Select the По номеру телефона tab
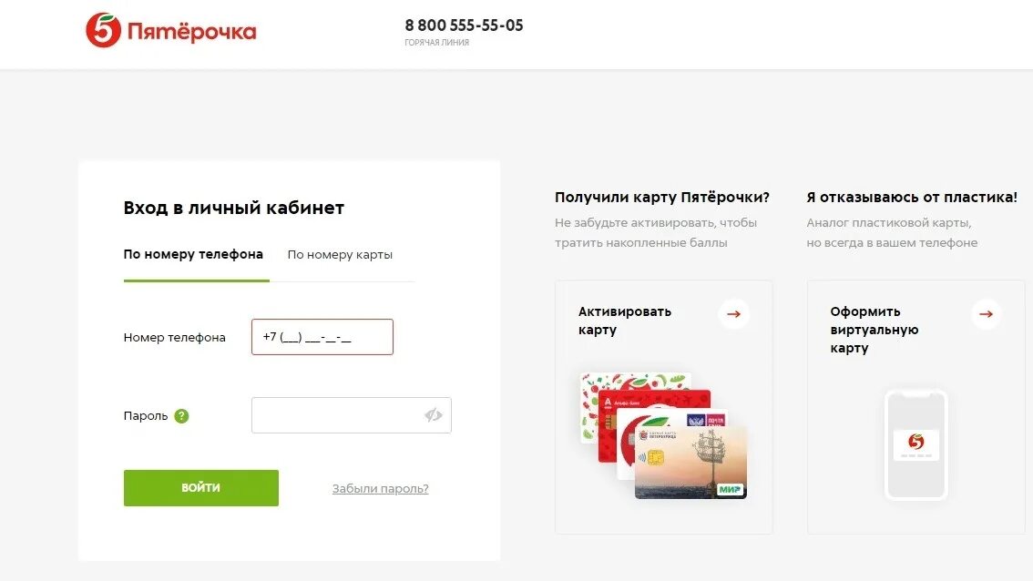1033x581 pixels. 193,254
